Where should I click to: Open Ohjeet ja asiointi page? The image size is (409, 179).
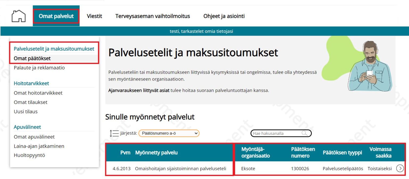pyautogui.click(x=223, y=16)
